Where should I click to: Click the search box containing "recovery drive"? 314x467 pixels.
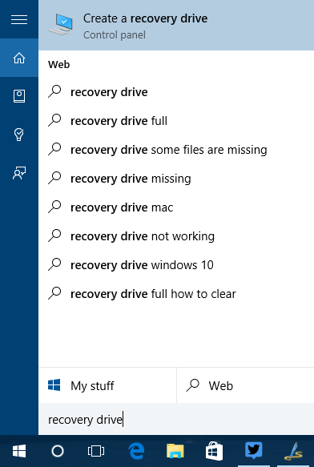[176, 420]
